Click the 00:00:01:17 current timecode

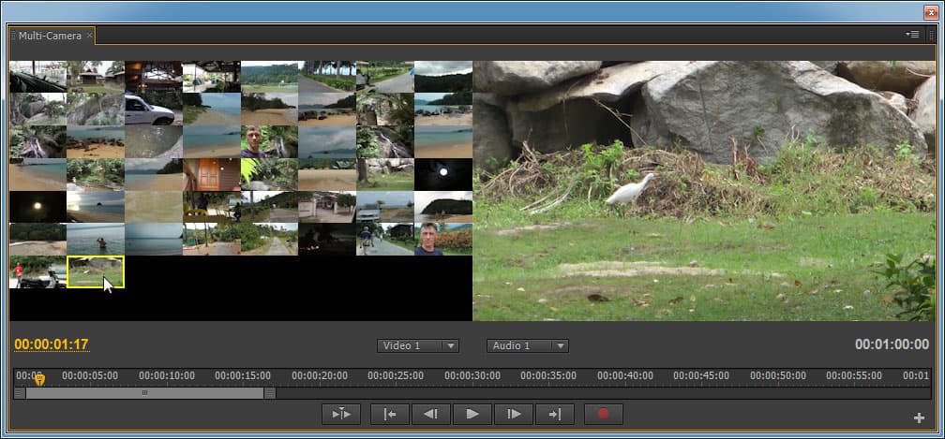click(52, 345)
